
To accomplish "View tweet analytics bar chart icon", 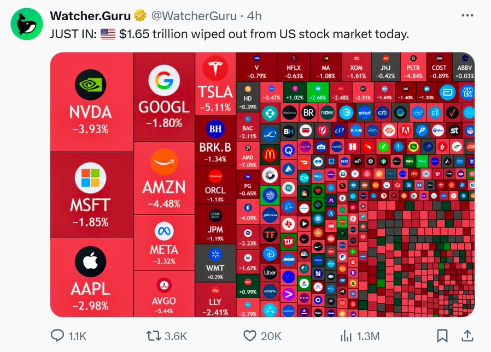I will click(x=346, y=335).
